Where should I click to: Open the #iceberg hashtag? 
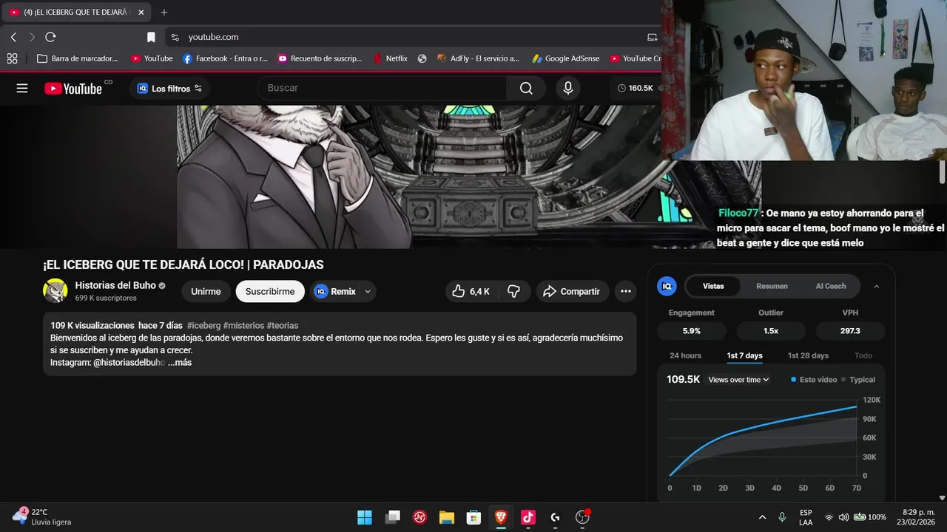point(203,325)
